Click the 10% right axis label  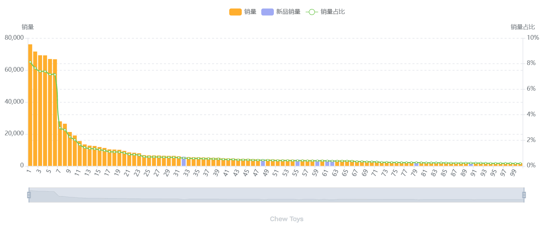click(x=533, y=38)
